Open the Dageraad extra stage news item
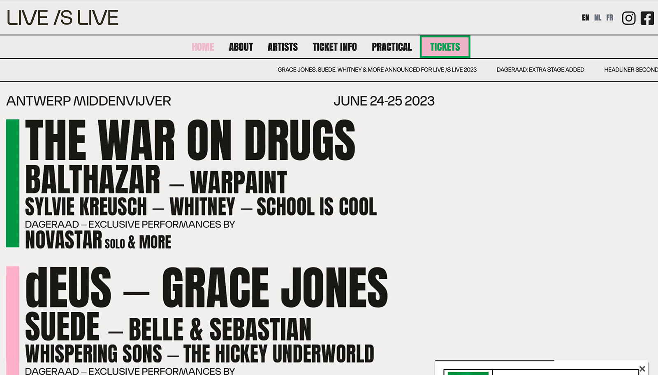 (x=540, y=70)
